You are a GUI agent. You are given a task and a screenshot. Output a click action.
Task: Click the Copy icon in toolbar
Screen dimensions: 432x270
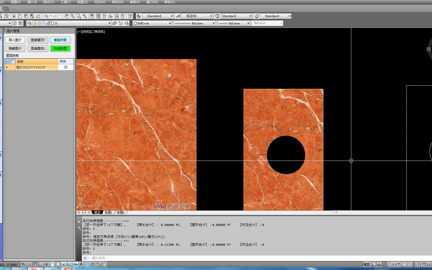[20, 16]
